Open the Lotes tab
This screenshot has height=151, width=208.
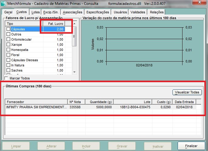tap(36, 12)
